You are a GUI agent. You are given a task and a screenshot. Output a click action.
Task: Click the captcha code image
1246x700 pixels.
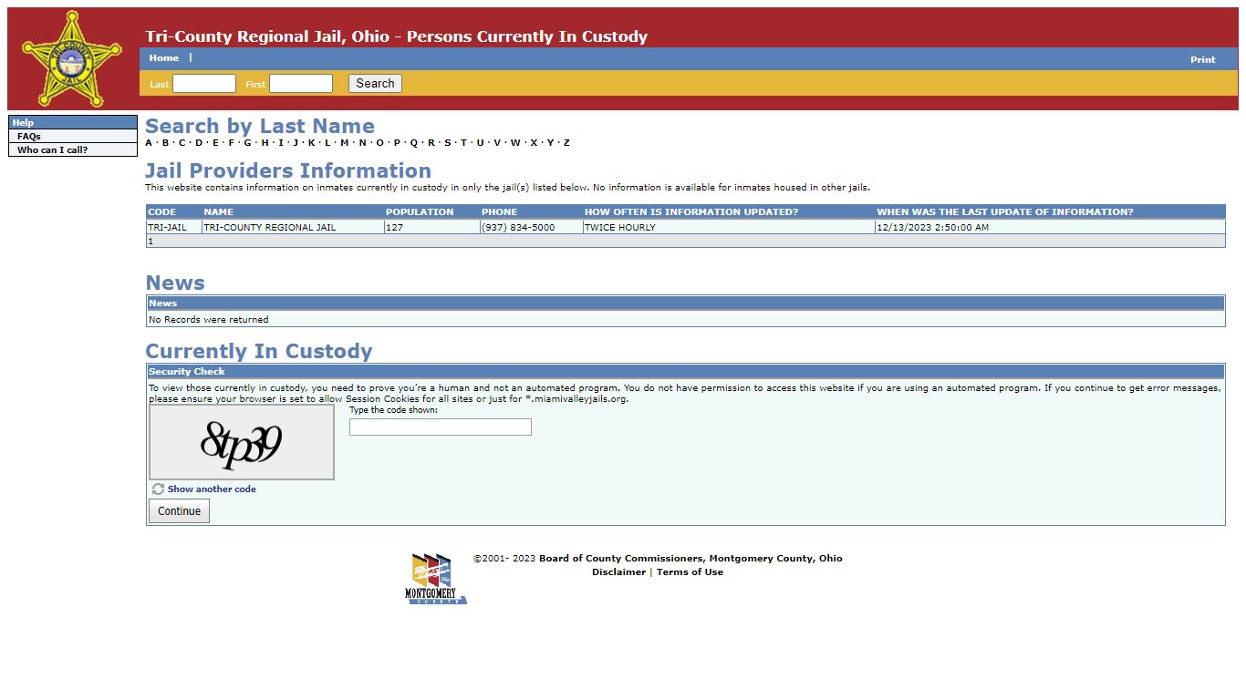point(242,442)
